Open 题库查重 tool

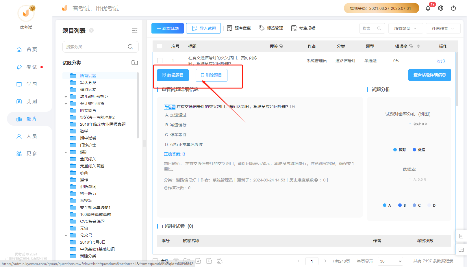click(x=239, y=28)
